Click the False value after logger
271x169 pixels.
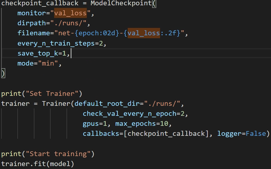pos(256,134)
